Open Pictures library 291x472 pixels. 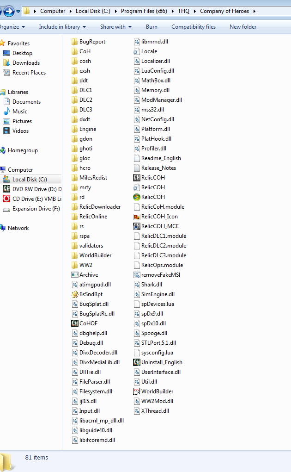click(22, 121)
